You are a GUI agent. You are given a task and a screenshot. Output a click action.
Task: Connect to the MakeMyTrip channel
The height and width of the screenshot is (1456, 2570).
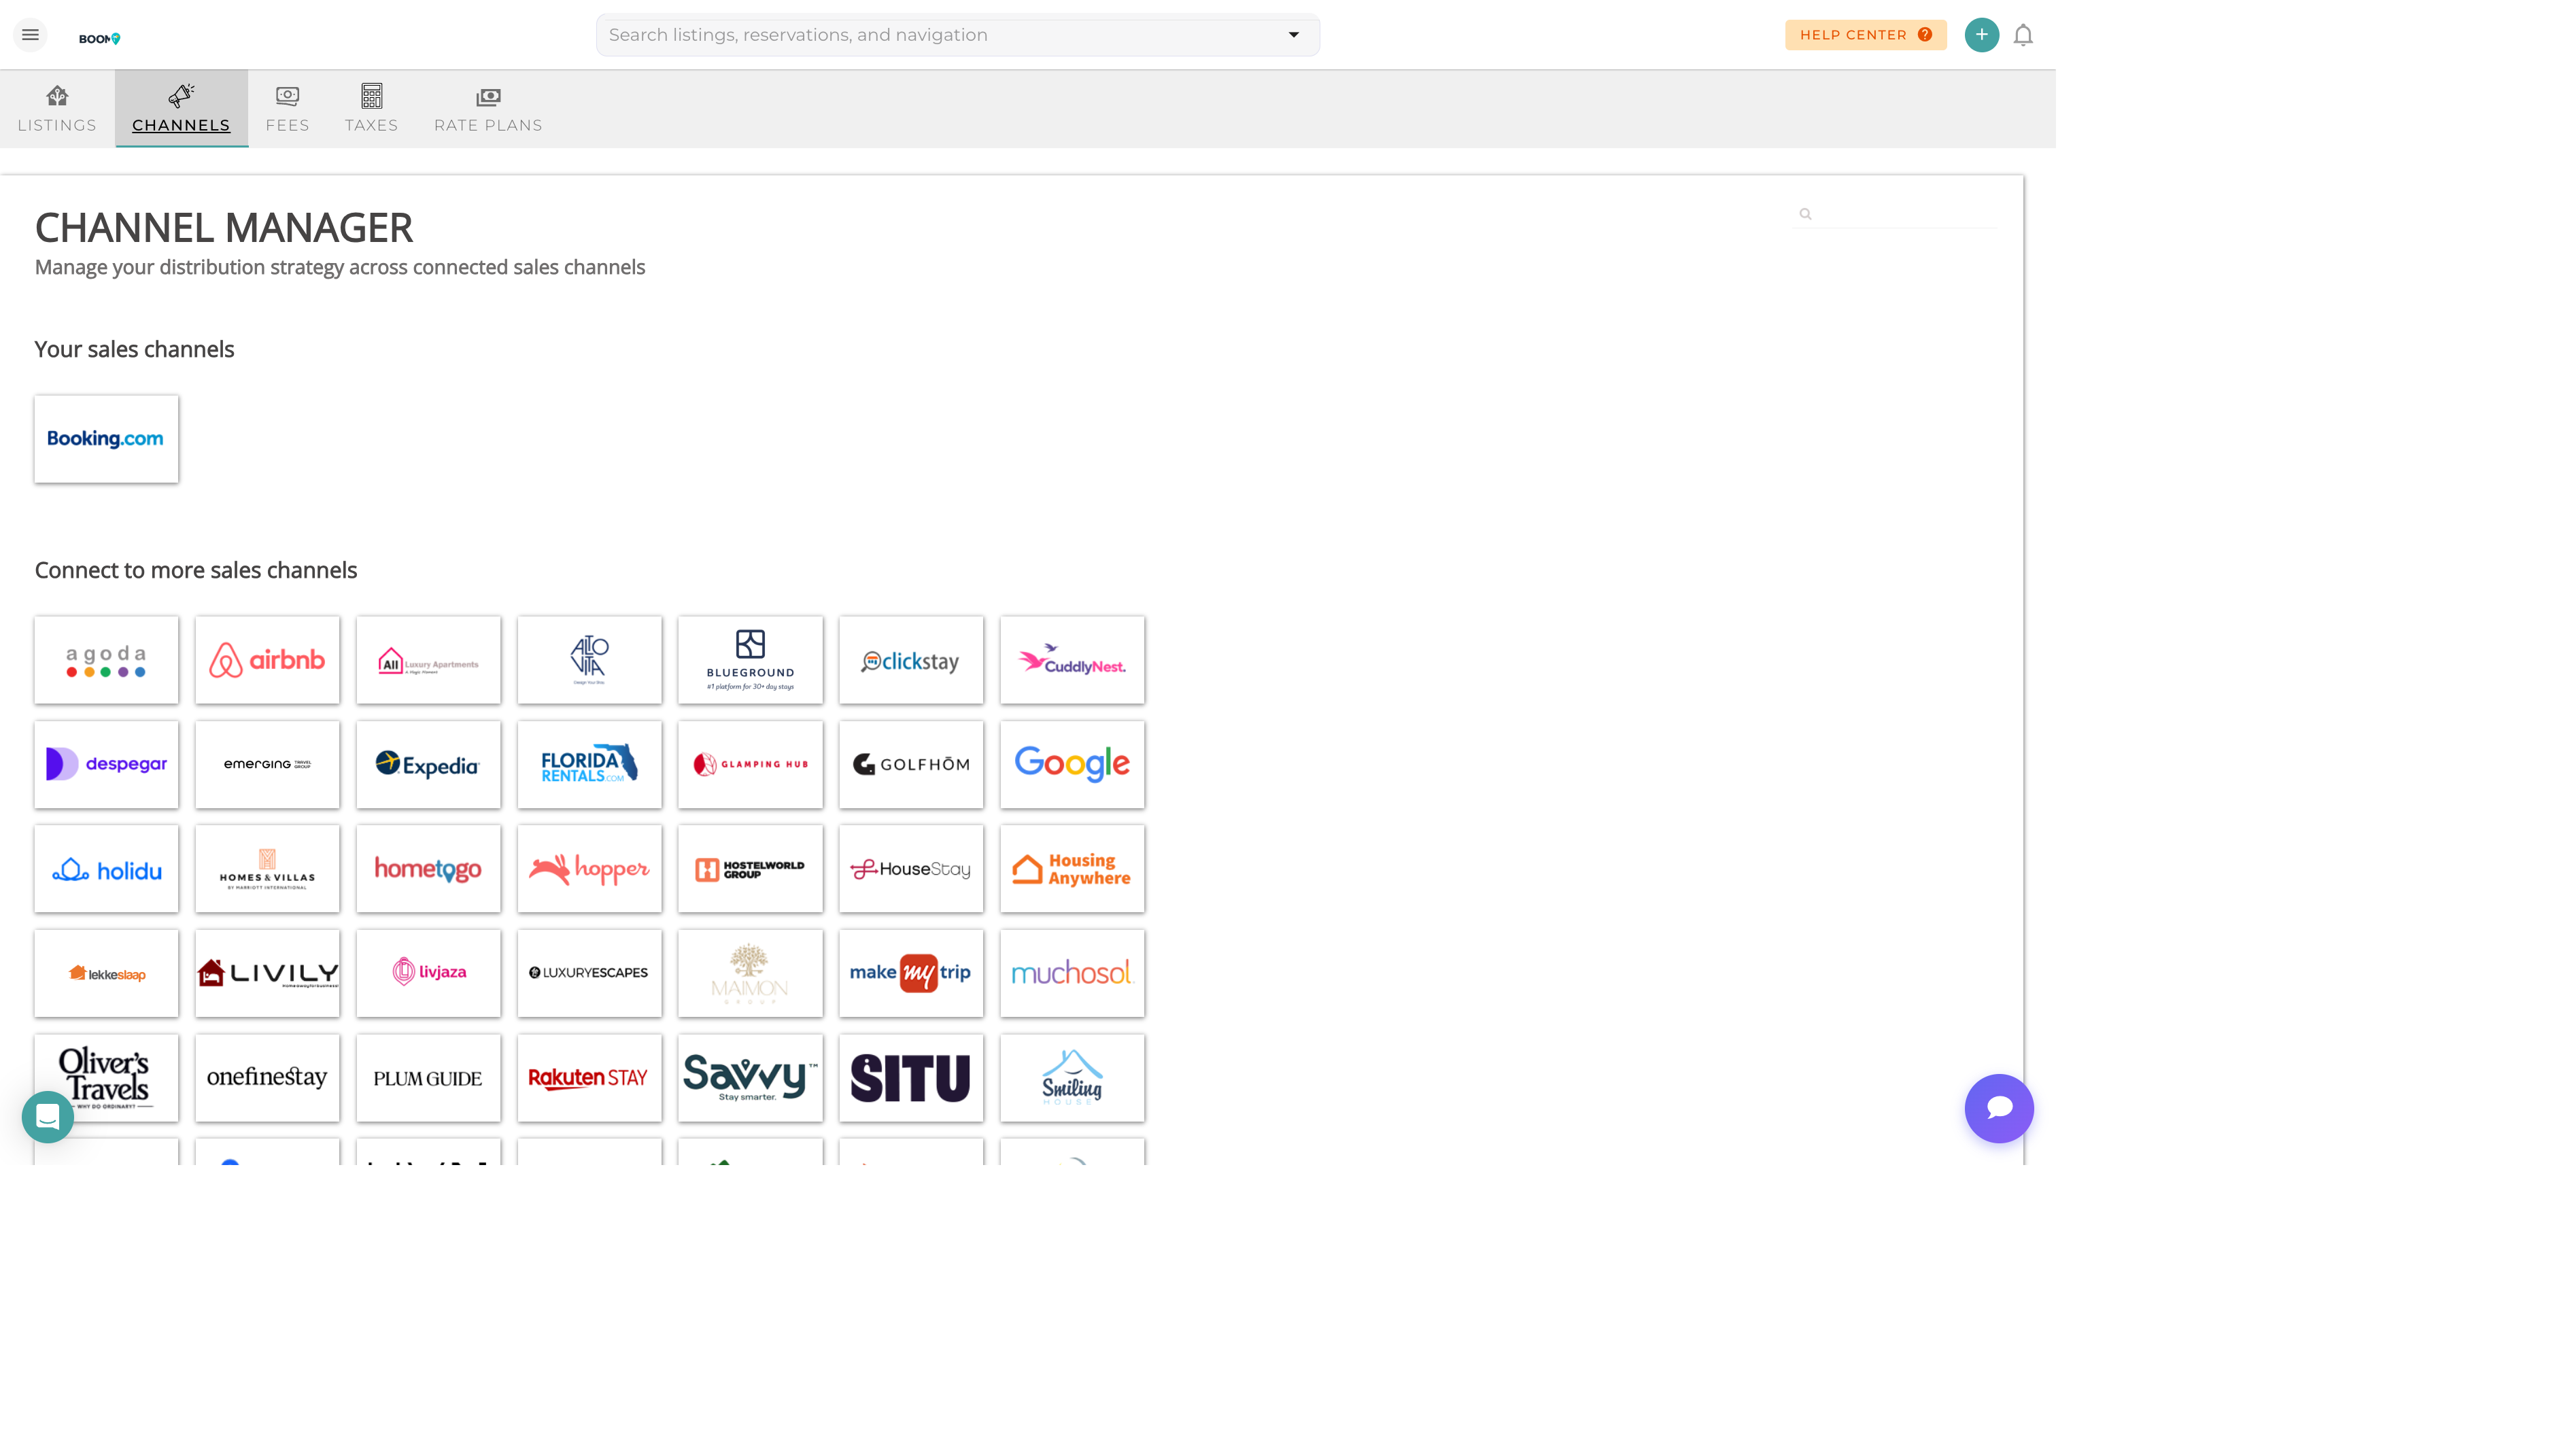tap(911, 973)
